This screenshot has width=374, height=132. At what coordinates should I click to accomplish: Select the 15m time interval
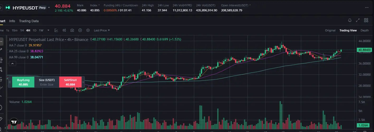(15, 30)
